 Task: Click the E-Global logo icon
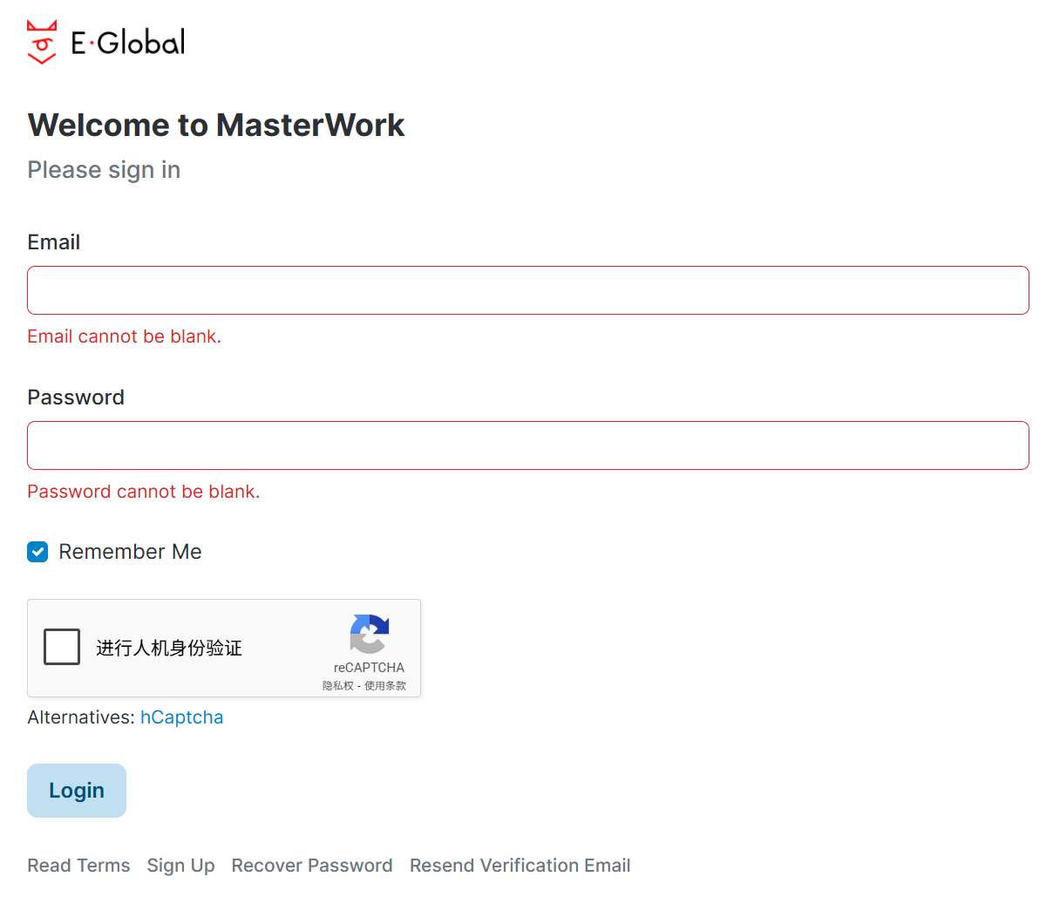click(x=42, y=42)
